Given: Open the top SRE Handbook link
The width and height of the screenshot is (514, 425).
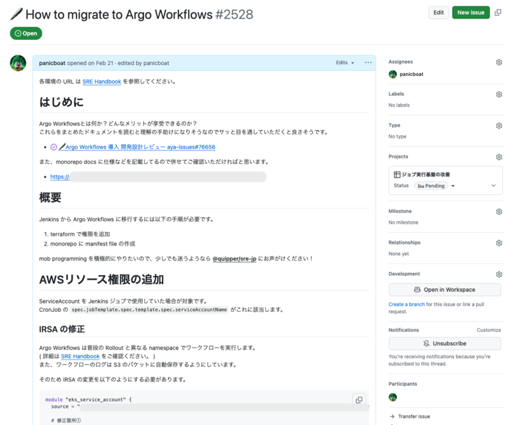Looking at the screenshot, I should pyautogui.click(x=102, y=82).
